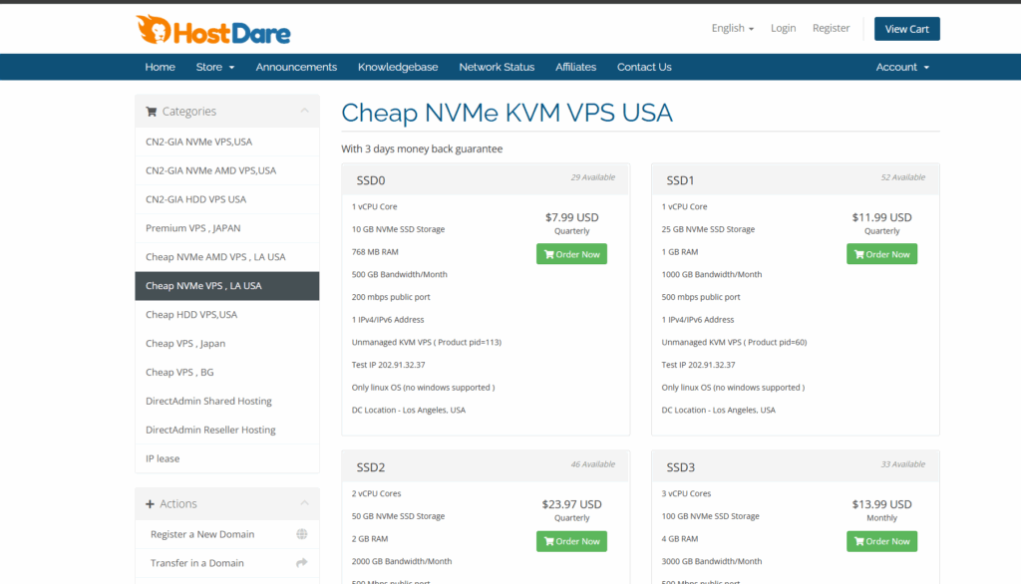Click the share arrow icon for Transfer in a Domain
This screenshot has height=584, width=1021.
click(x=301, y=562)
